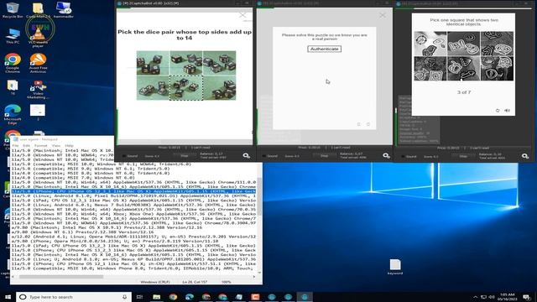Toggle Sound checkbox in dice captcha window

click(124, 156)
